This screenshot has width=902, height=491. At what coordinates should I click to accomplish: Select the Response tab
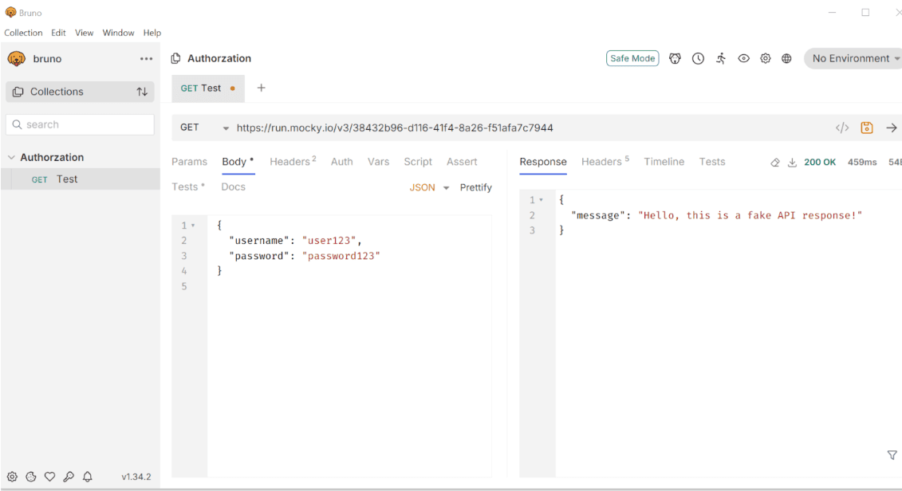[543, 162]
